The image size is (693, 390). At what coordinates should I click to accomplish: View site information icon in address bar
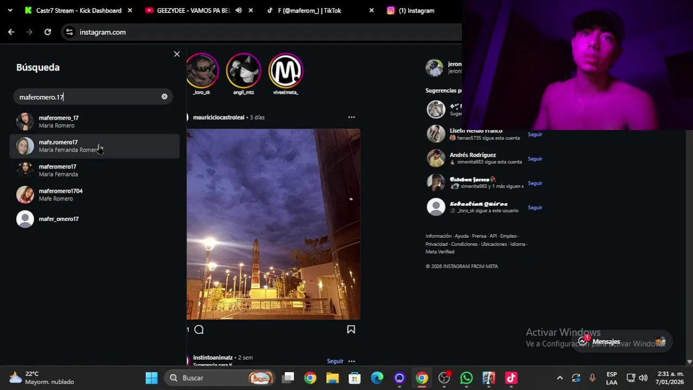click(x=69, y=32)
